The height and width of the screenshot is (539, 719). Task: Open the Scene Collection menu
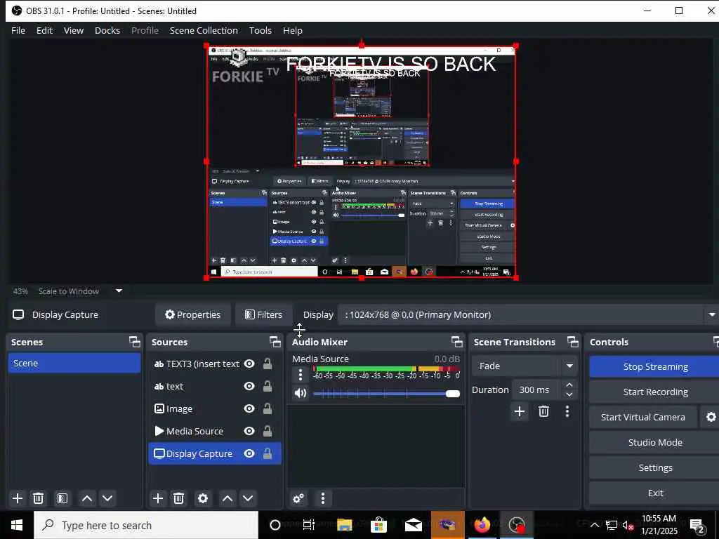[204, 30]
